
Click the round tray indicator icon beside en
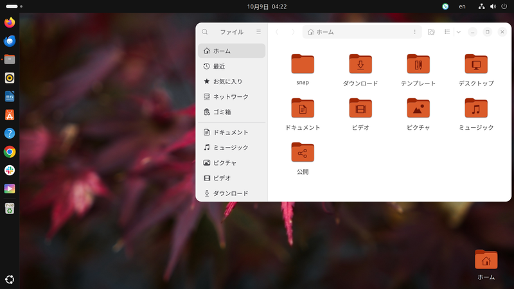(x=445, y=6)
